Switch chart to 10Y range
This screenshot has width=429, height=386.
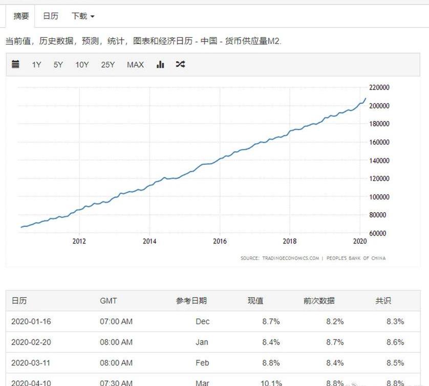coord(82,64)
